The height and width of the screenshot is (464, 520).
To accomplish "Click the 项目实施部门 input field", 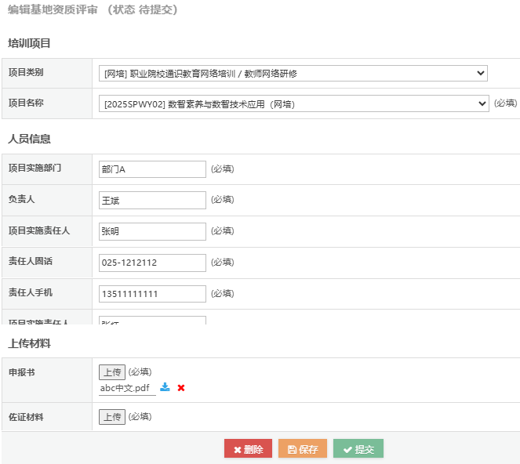I will pos(152,169).
